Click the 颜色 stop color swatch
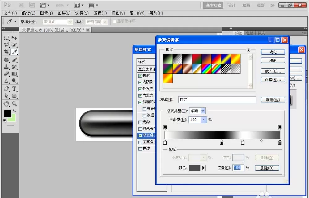This screenshot has width=309, height=198. 194,168
